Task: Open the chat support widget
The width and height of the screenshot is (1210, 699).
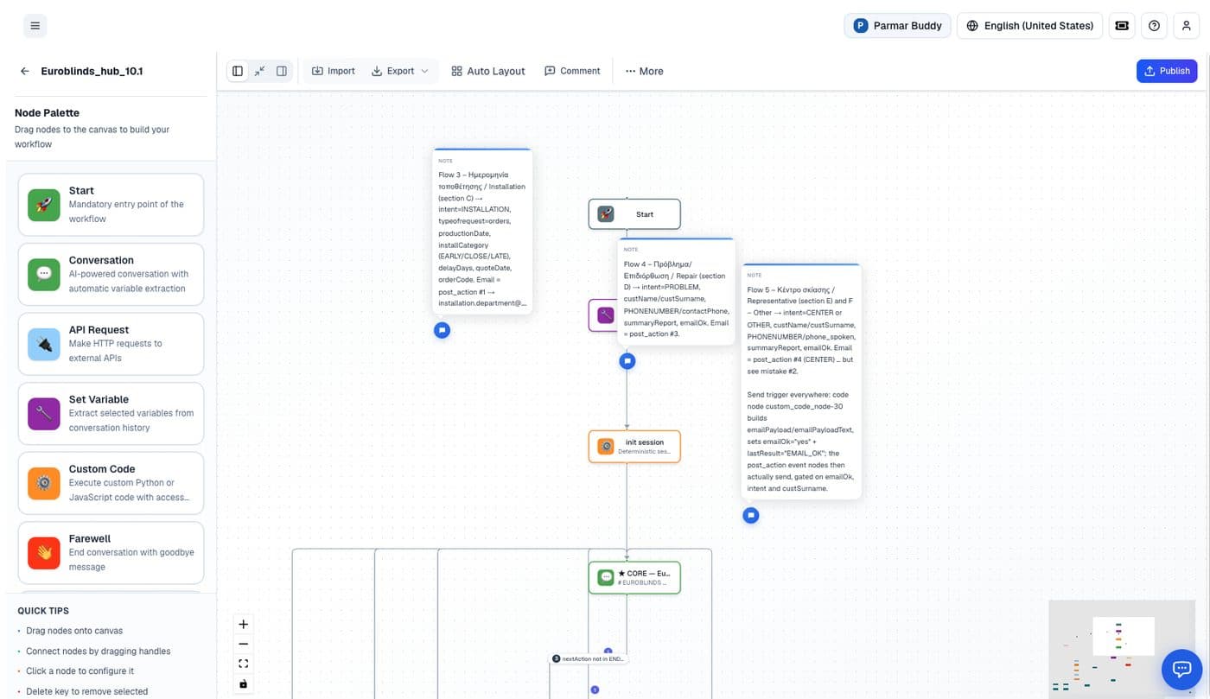Action: tap(1182, 668)
